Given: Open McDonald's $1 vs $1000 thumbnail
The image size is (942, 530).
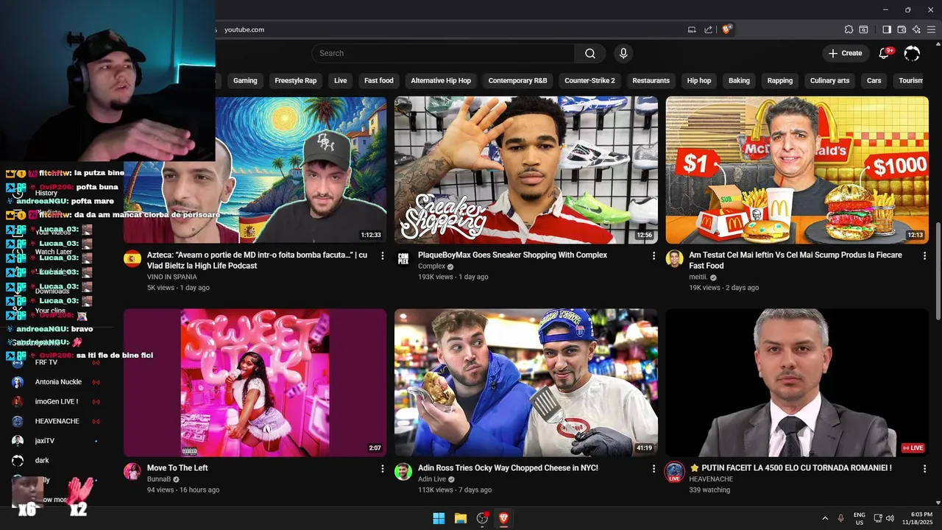Looking at the screenshot, I should point(797,170).
